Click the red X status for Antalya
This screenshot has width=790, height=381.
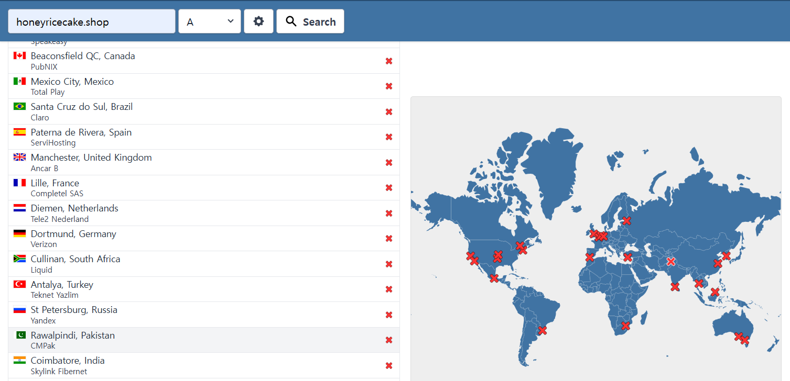(x=389, y=289)
